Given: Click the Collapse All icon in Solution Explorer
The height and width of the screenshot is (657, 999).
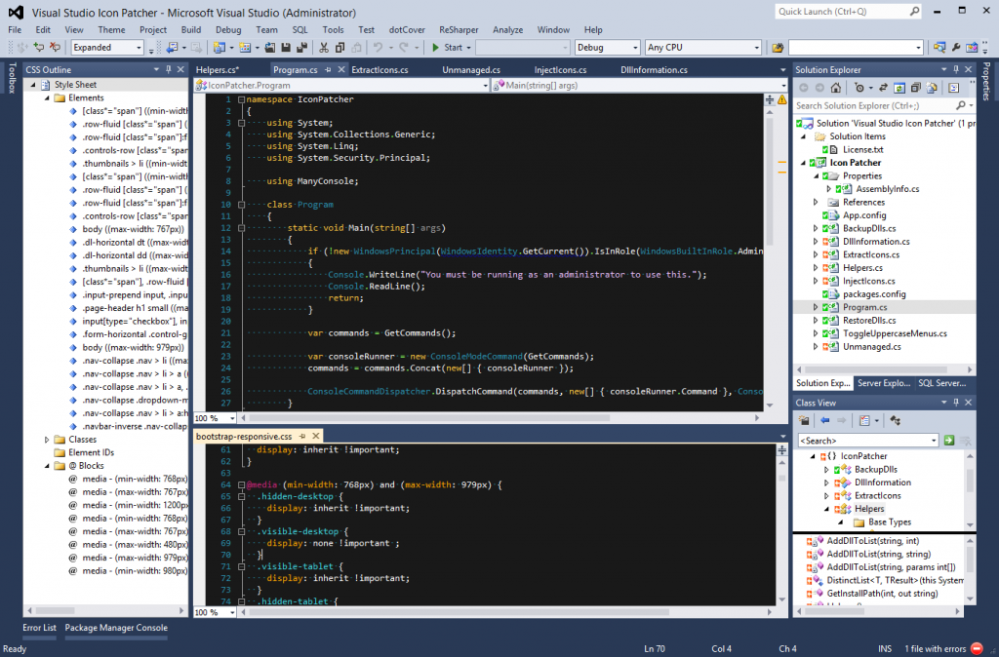Looking at the screenshot, I should 915,88.
